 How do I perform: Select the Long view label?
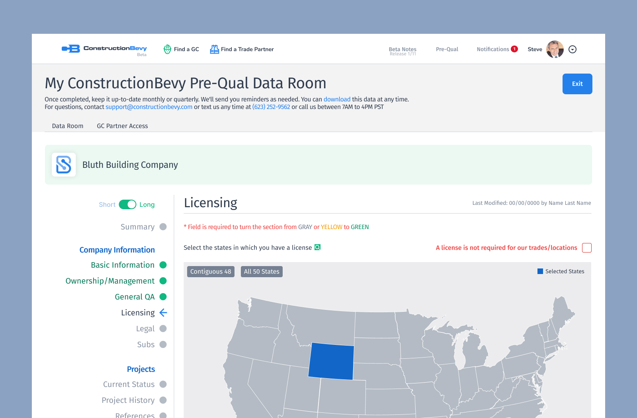pyautogui.click(x=147, y=204)
